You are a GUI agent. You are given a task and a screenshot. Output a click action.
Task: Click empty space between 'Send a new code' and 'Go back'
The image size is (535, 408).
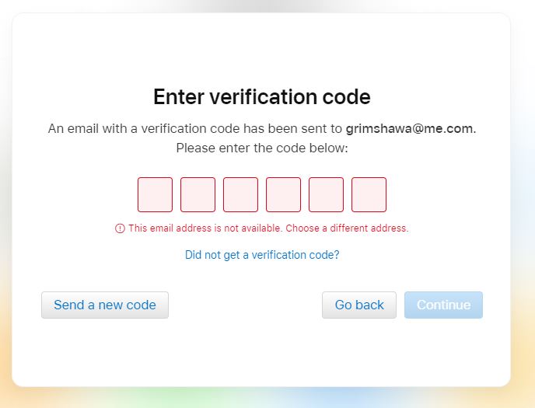pyautogui.click(x=245, y=305)
